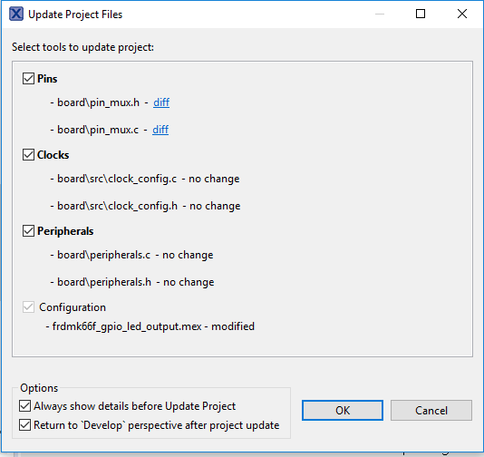Uncheck the Clocks tool checkbox
484x457 pixels.
point(28,155)
